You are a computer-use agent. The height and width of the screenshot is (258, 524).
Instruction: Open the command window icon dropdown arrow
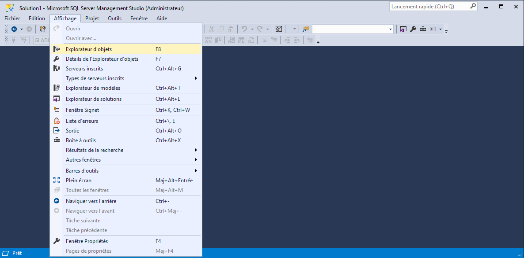(440, 29)
